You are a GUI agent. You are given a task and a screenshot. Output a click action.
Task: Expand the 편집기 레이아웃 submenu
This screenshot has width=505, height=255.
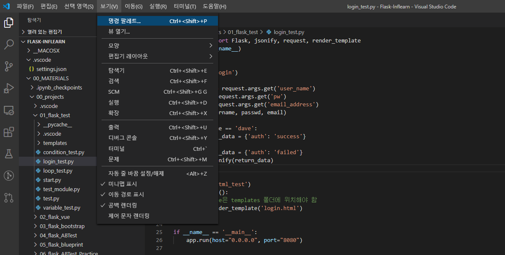point(157,56)
